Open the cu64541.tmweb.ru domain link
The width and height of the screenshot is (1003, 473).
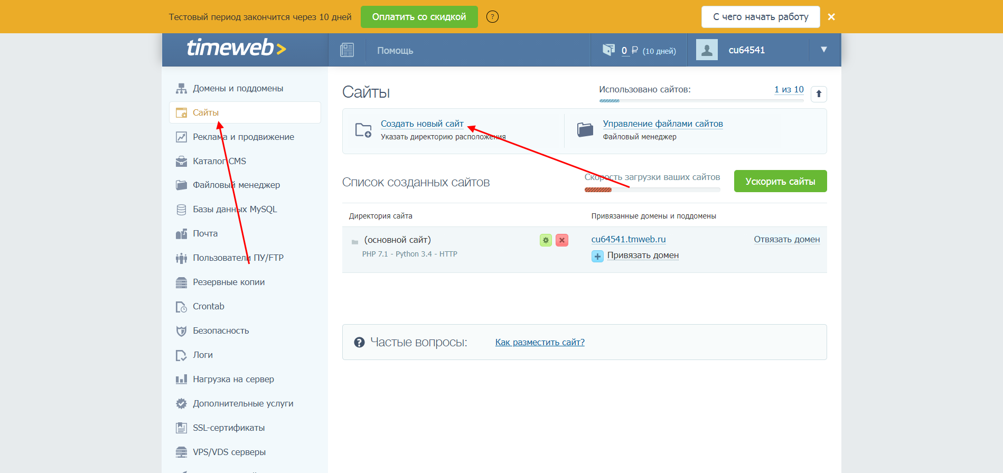click(x=628, y=239)
